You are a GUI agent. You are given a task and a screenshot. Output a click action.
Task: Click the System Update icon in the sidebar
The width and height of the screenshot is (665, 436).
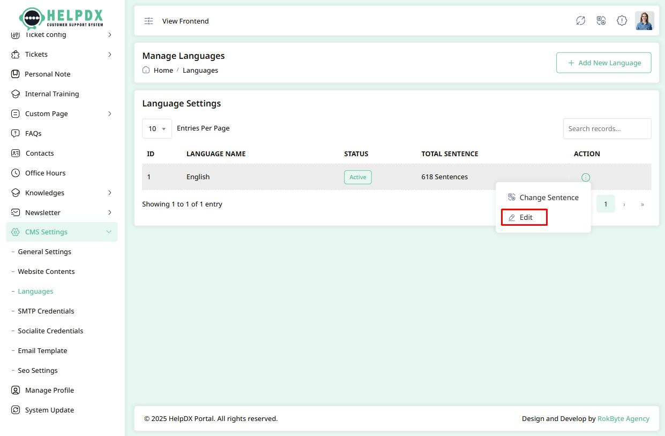click(x=14, y=410)
